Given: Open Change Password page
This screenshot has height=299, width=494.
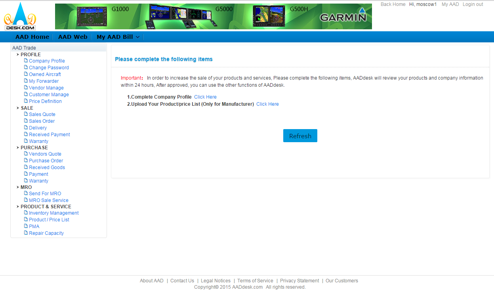Looking at the screenshot, I should click(49, 68).
